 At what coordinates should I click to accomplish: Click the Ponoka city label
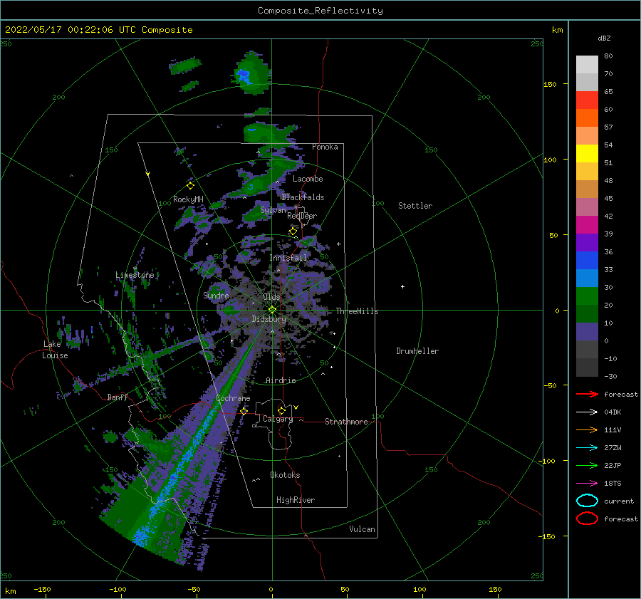point(325,147)
